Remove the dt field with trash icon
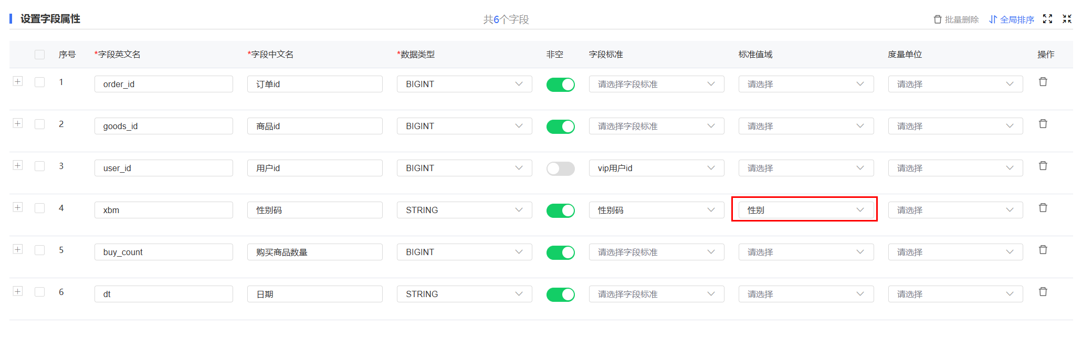 tap(1043, 292)
